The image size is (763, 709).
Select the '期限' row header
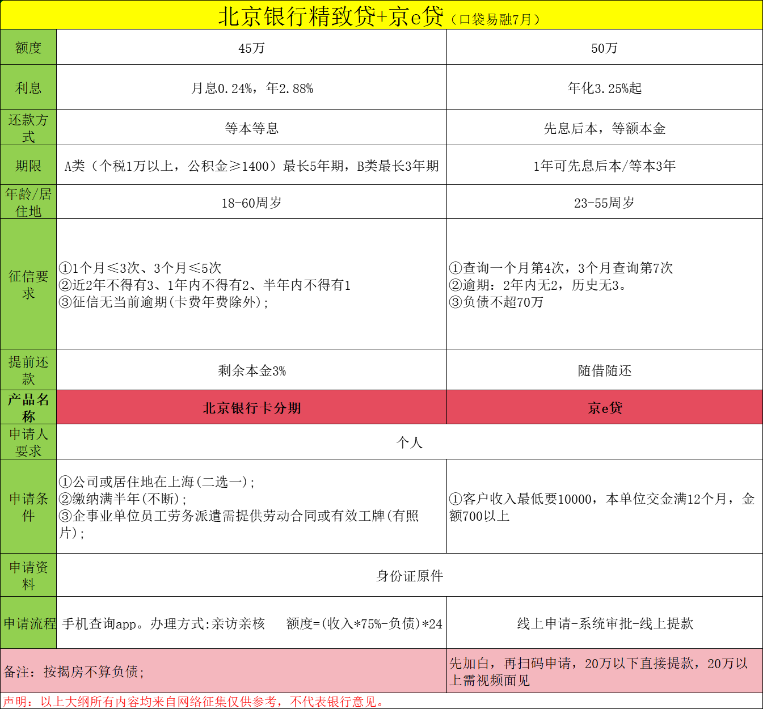pyautogui.click(x=28, y=165)
